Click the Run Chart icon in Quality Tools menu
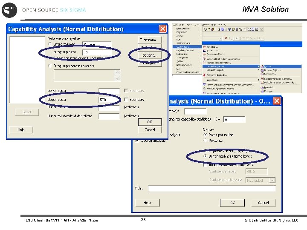 (204, 47)
